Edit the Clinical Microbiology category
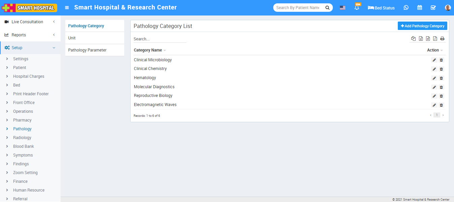Viewport: 454px width, 202px height. point(434,60)
